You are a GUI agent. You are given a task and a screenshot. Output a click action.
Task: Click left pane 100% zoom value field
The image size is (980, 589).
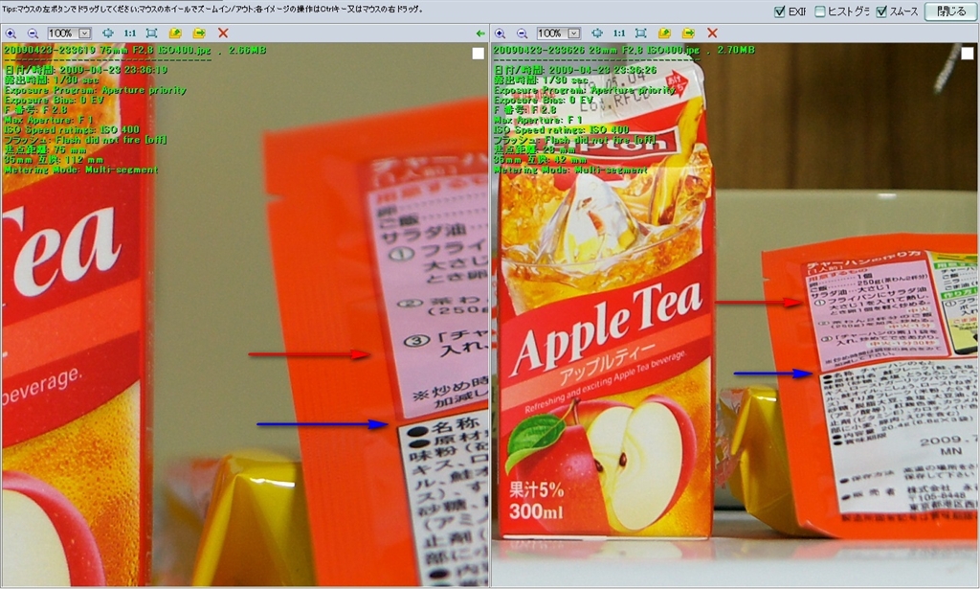tap(63, 34)
